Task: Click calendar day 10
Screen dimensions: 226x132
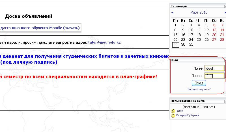Action: click(x=191, y=30)
